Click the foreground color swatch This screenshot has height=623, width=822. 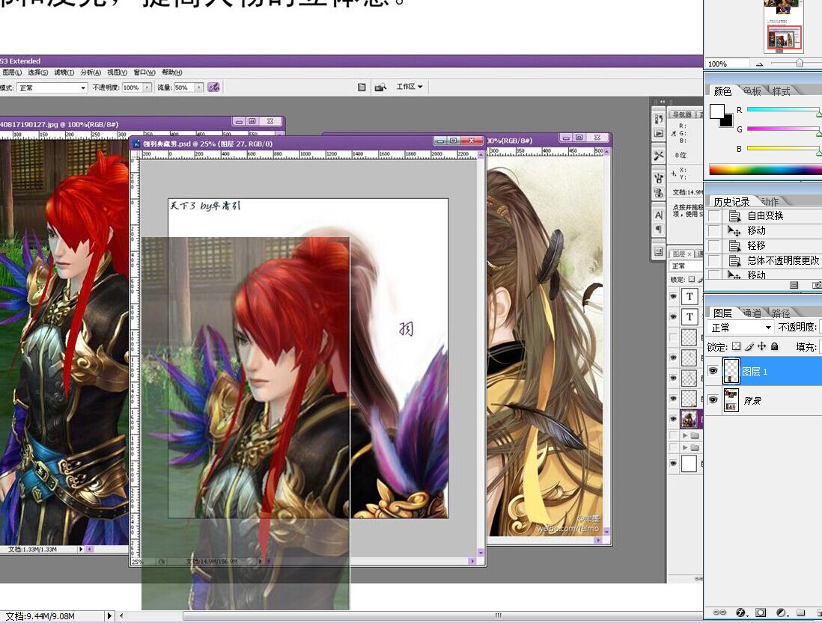click(716, 111)
